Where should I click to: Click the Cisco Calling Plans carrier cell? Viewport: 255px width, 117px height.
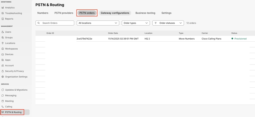coord(211,39)
